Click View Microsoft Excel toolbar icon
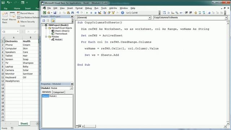231x130 pixels. click(44, 13)
